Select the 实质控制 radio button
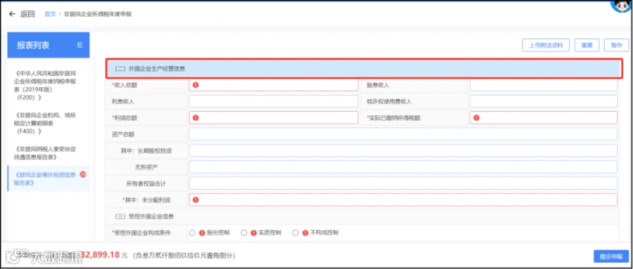This screenshot has width=633, height=269. tap(244, 232)
